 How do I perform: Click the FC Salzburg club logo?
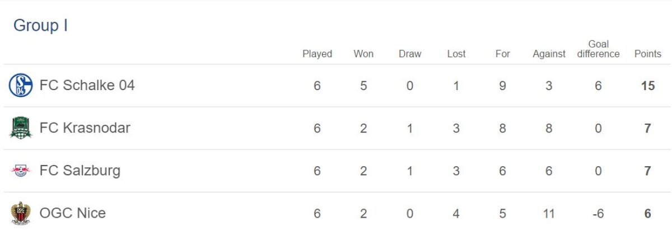coord(21,171)
